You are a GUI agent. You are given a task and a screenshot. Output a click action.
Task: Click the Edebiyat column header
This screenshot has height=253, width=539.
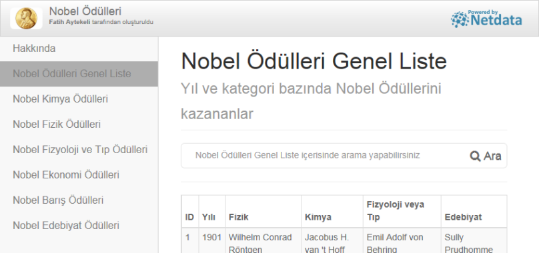pos(474,211)
